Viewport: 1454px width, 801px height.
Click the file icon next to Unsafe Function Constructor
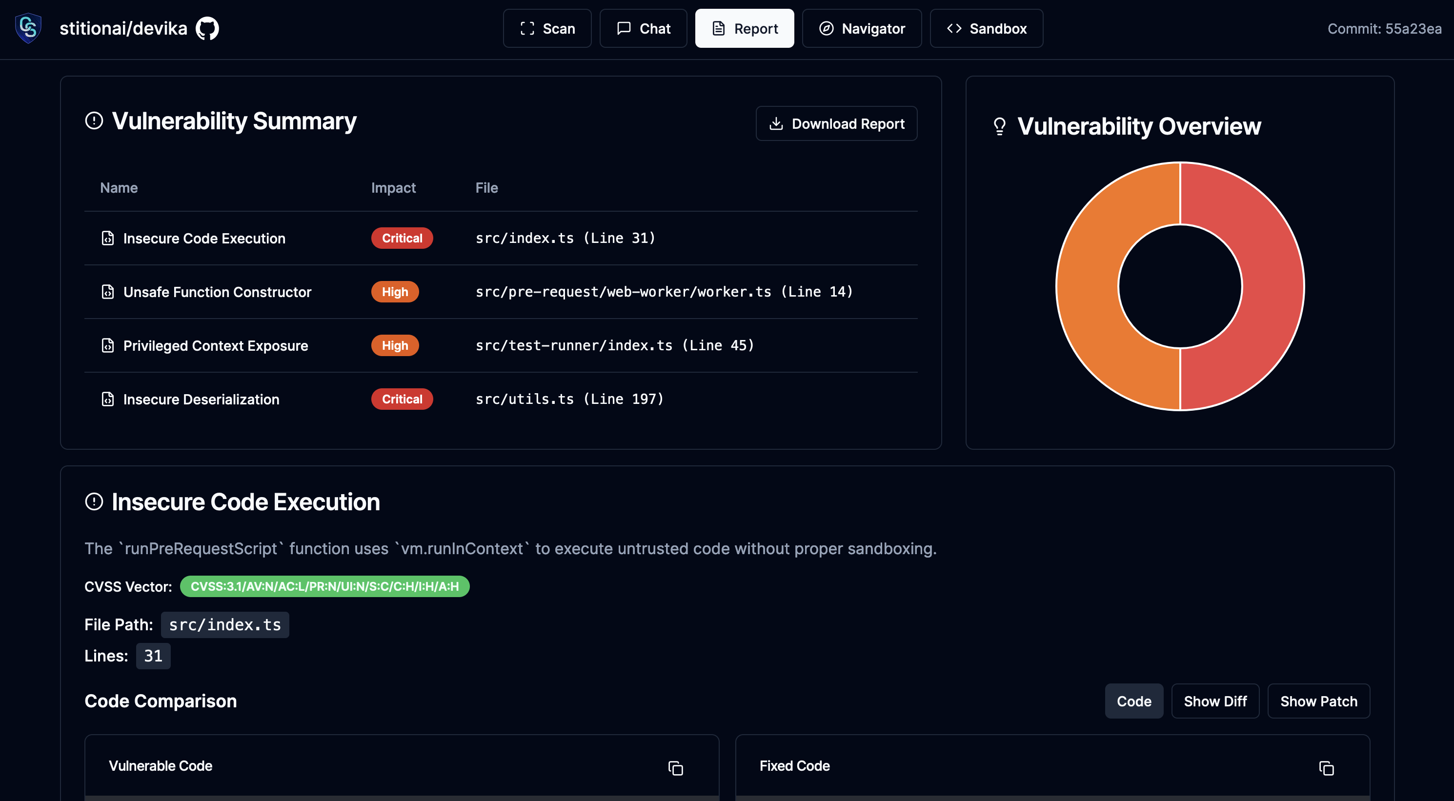click(108, 292)
